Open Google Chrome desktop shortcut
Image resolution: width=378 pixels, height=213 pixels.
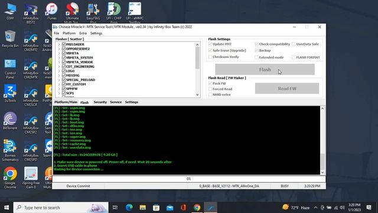tap(10, 178)
